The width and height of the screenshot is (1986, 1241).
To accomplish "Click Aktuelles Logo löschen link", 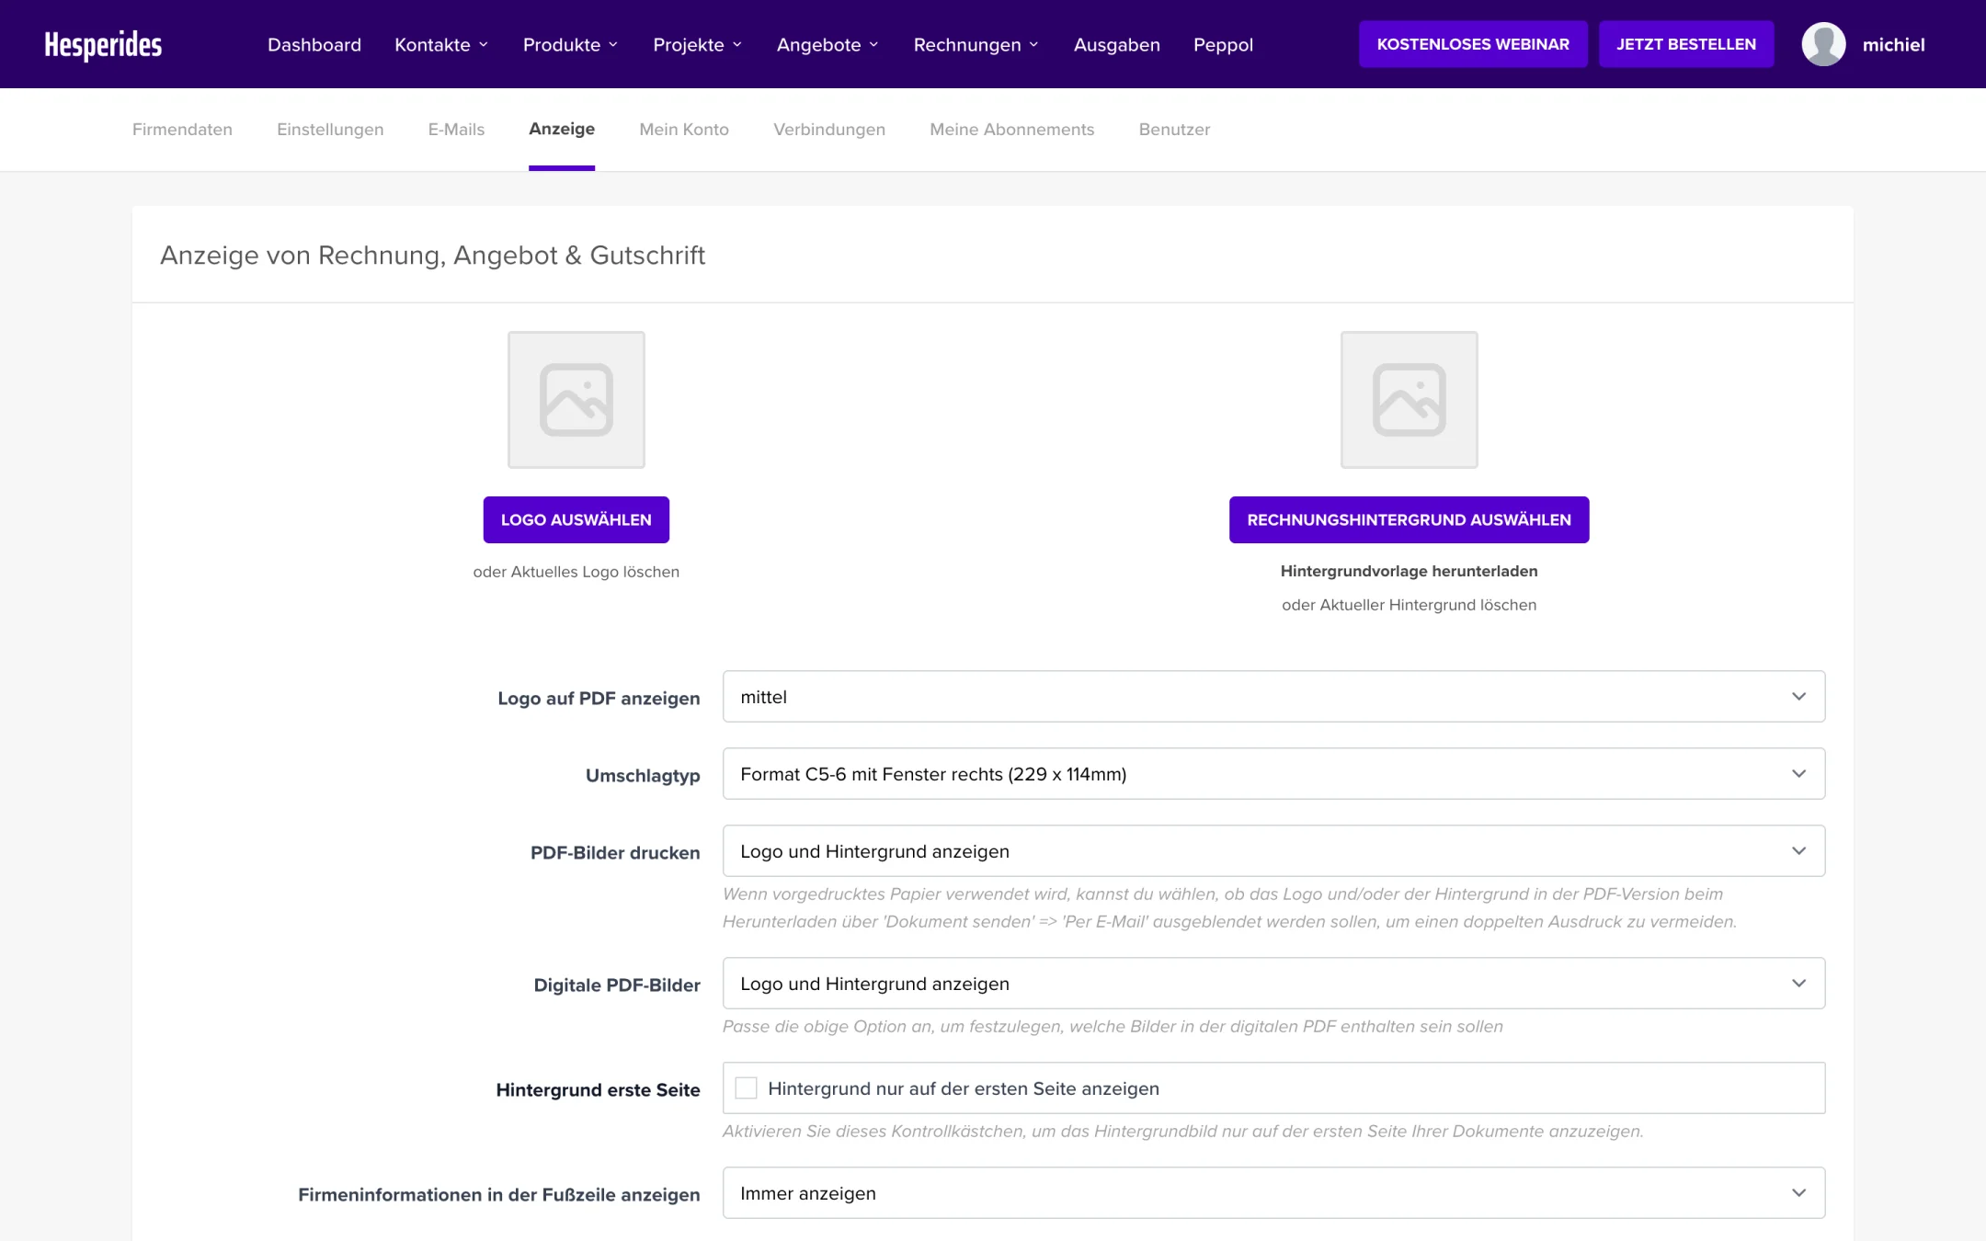I will pyautogui.click(x=595, y=572).
